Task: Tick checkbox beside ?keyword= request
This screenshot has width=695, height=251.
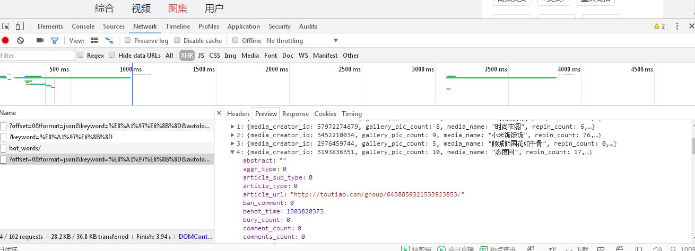Action: pos(3,137)
